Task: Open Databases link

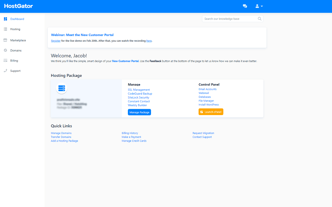Action: (x=205, y=97)
